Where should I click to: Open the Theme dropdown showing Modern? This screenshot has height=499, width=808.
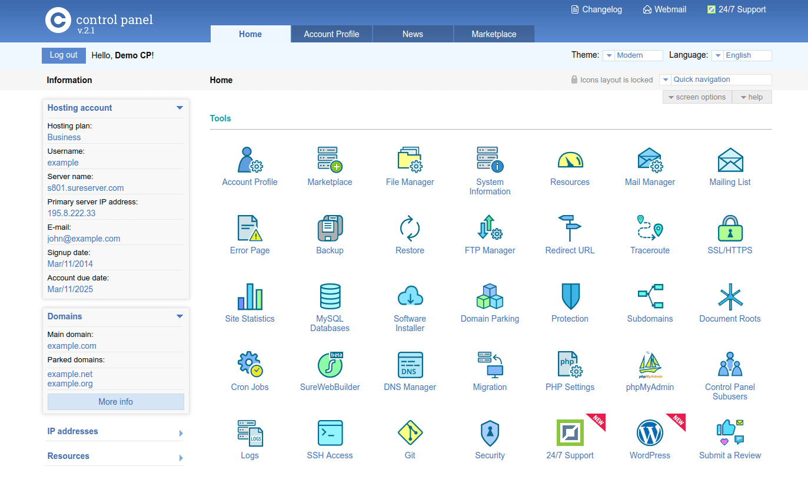[633, 55]
